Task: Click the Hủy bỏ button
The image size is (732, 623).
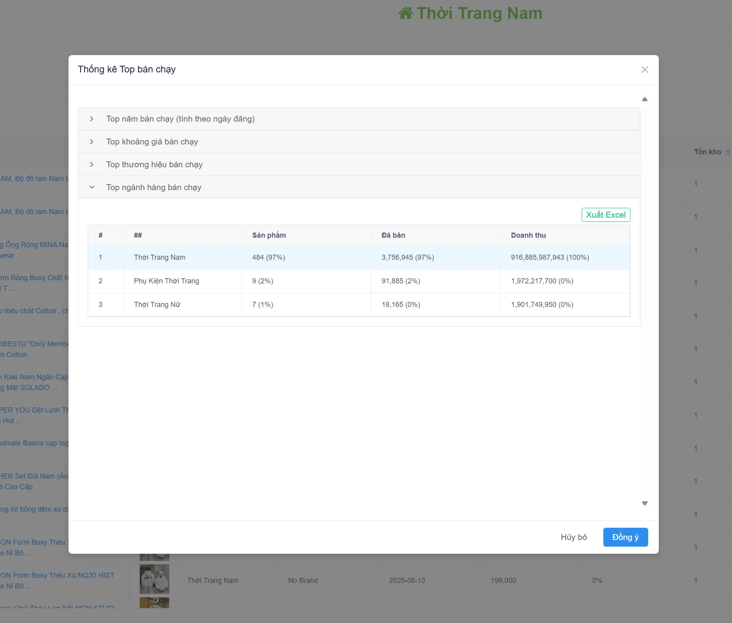Action: [574, 537]
